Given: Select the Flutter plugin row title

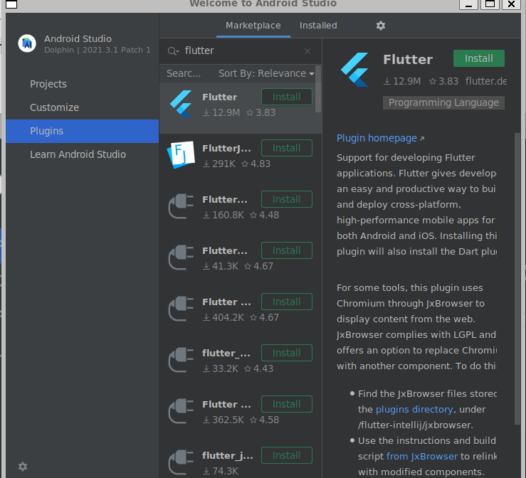Looking at the screenshot, I should 219,97.
